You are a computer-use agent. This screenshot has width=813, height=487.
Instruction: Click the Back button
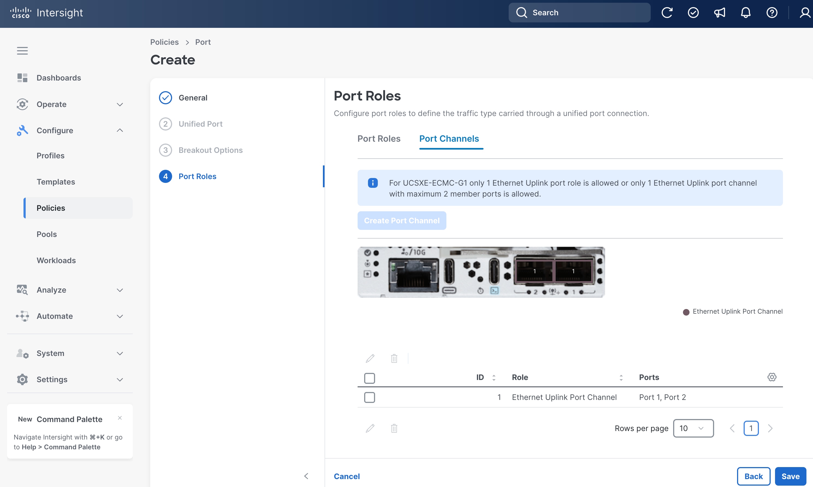click(753, 476)
